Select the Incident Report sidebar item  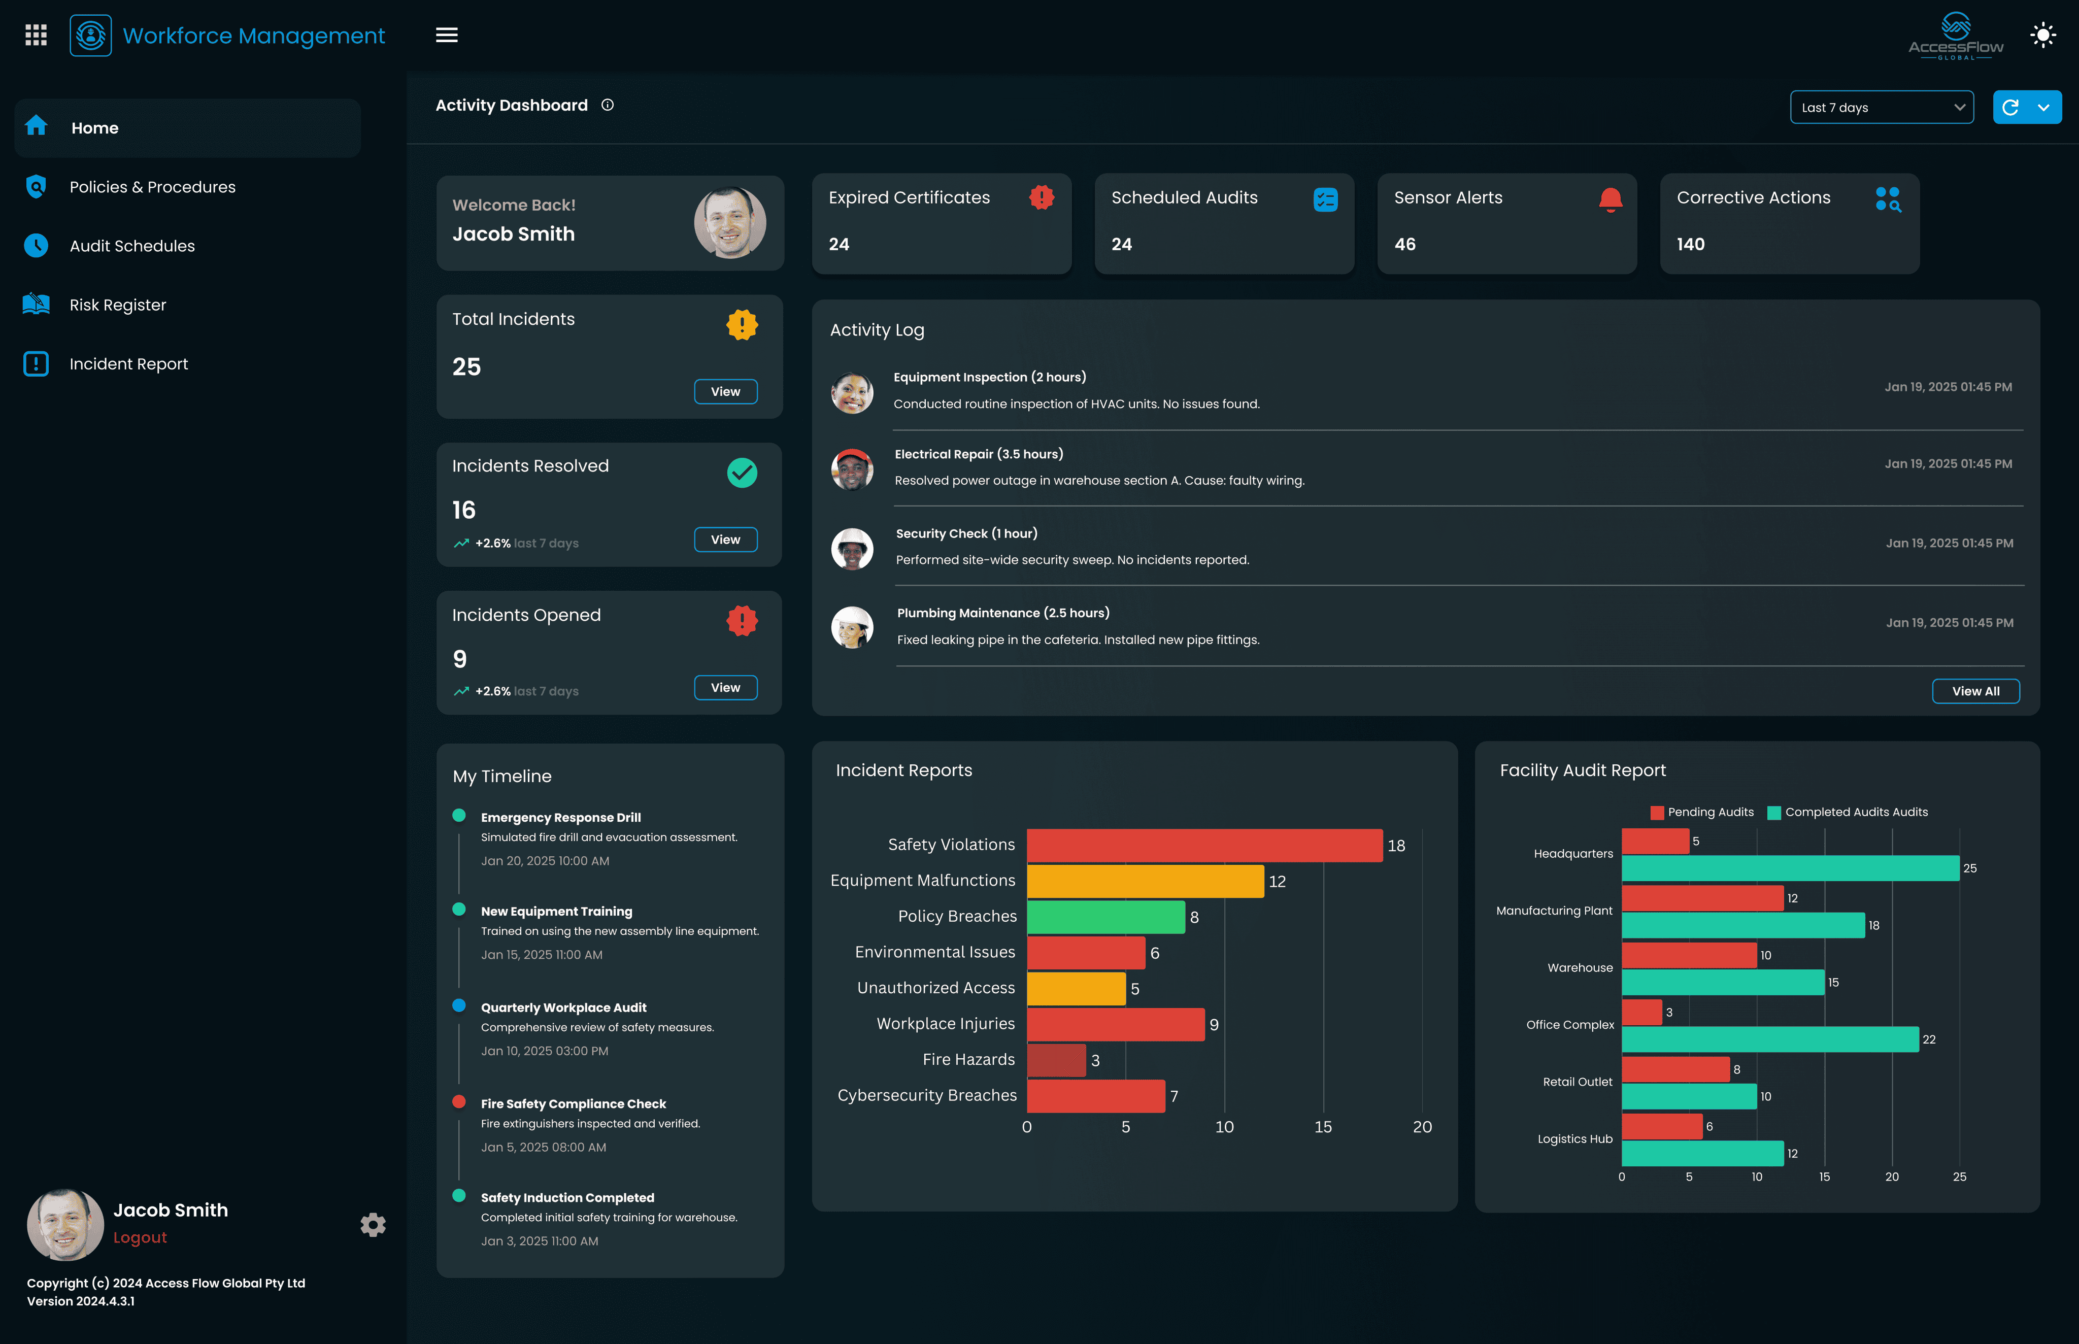pyautogui.click(x=128, y=363)
